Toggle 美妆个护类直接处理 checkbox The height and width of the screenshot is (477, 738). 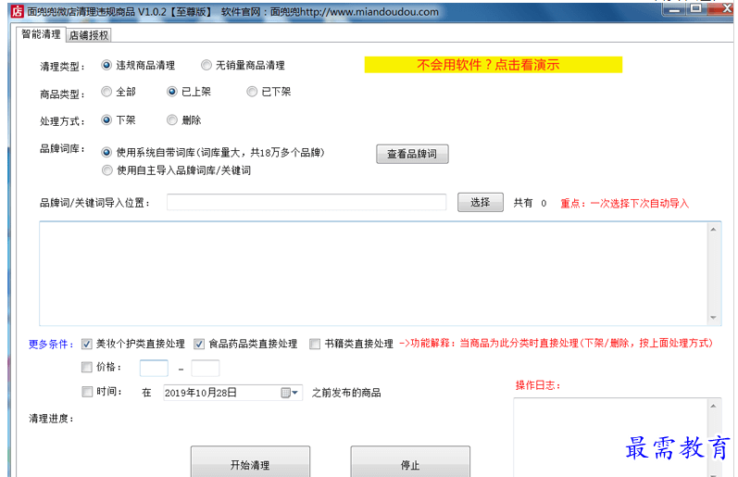click(x=87, y=344)
